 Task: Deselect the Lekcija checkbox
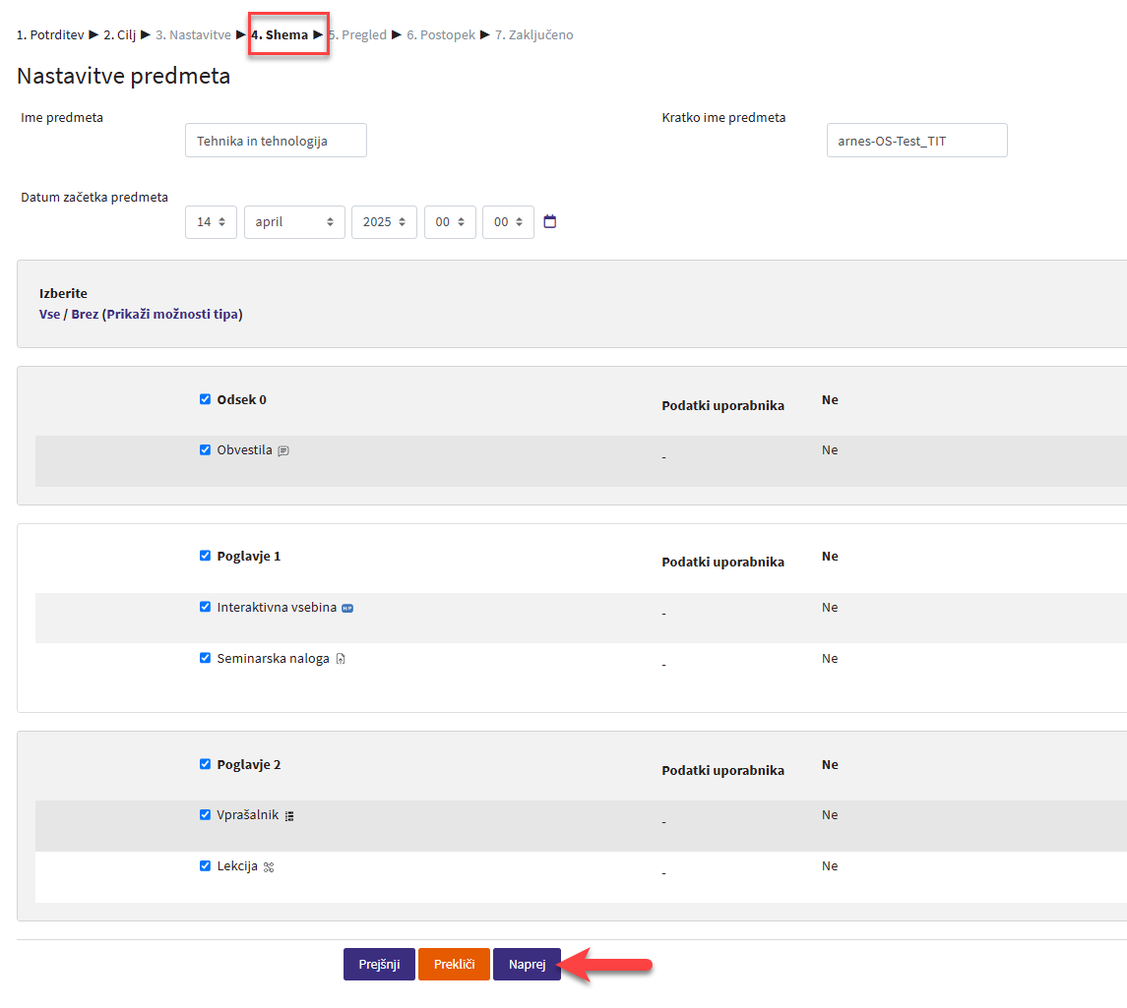(x=205, y=865)
